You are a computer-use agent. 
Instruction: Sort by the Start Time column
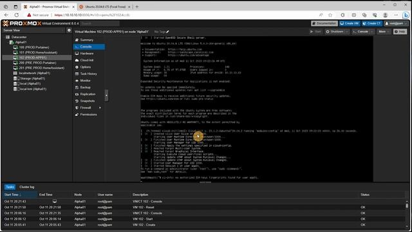(20, 195)
